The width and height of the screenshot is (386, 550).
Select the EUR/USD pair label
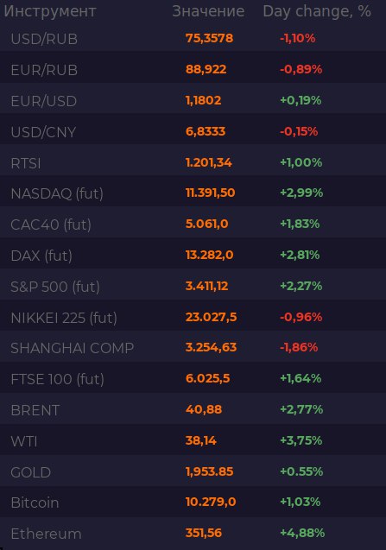(44, 101)
